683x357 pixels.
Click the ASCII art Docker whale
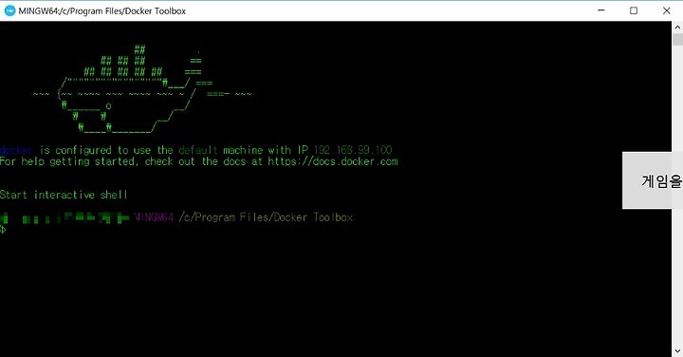point(142,89)
